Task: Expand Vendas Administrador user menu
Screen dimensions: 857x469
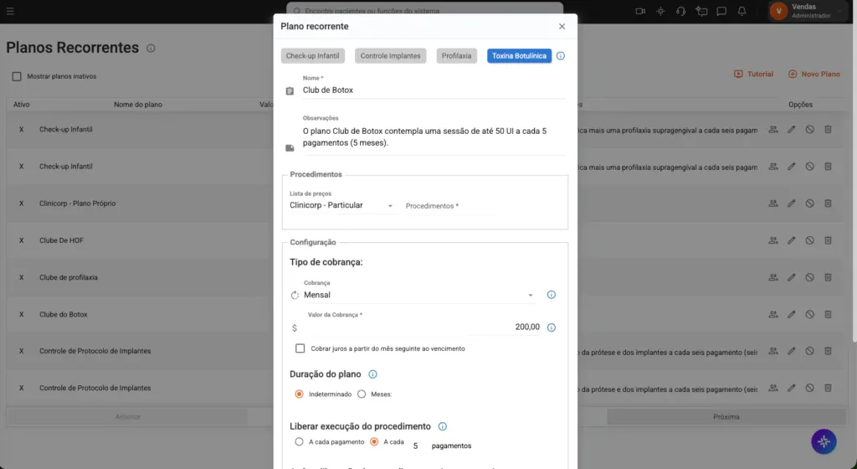Action: (x=808, y=11)
